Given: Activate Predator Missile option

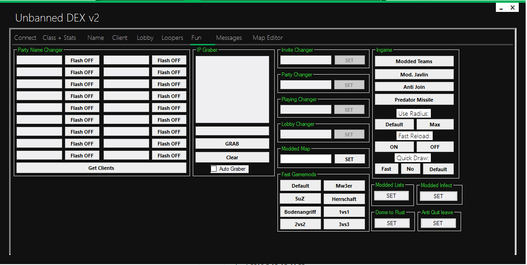Looking at the screenshot, I should pyautogui.click(x=414, y=100).
